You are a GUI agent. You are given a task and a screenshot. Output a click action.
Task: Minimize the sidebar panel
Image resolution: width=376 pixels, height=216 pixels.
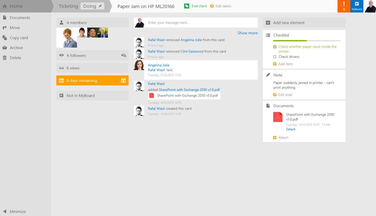[18, 212]
